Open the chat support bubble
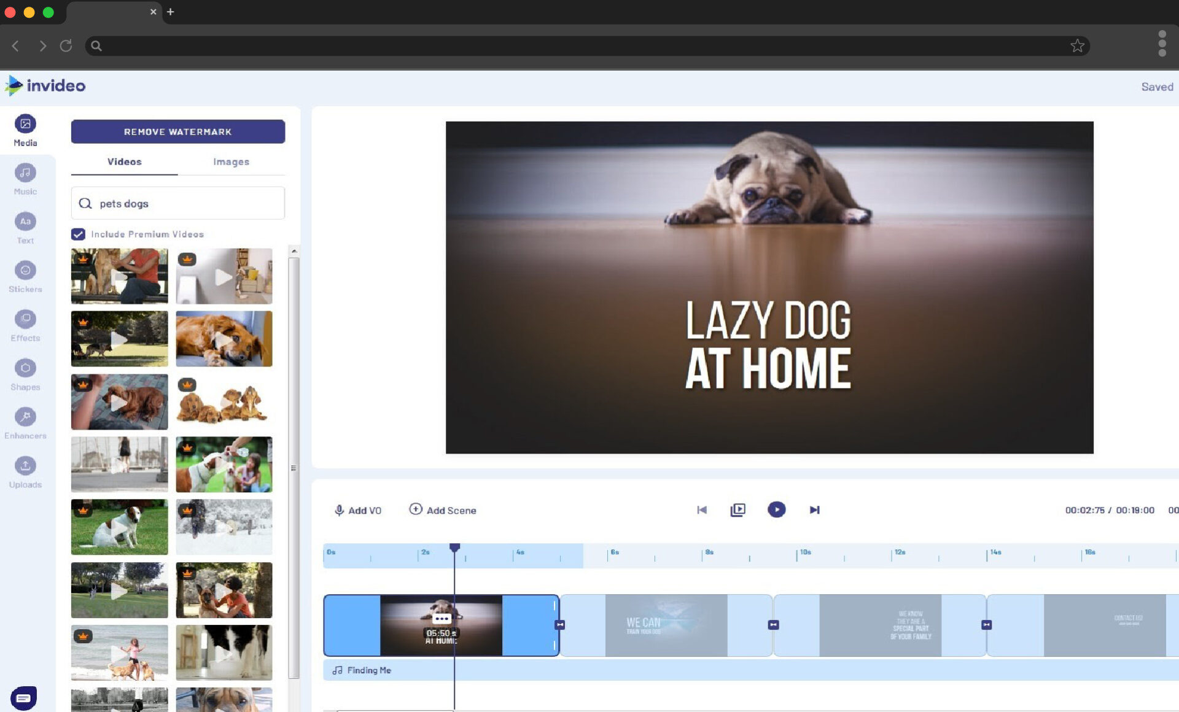The height and width of the screenshot is (712, 1179). (x=24, y=698)
